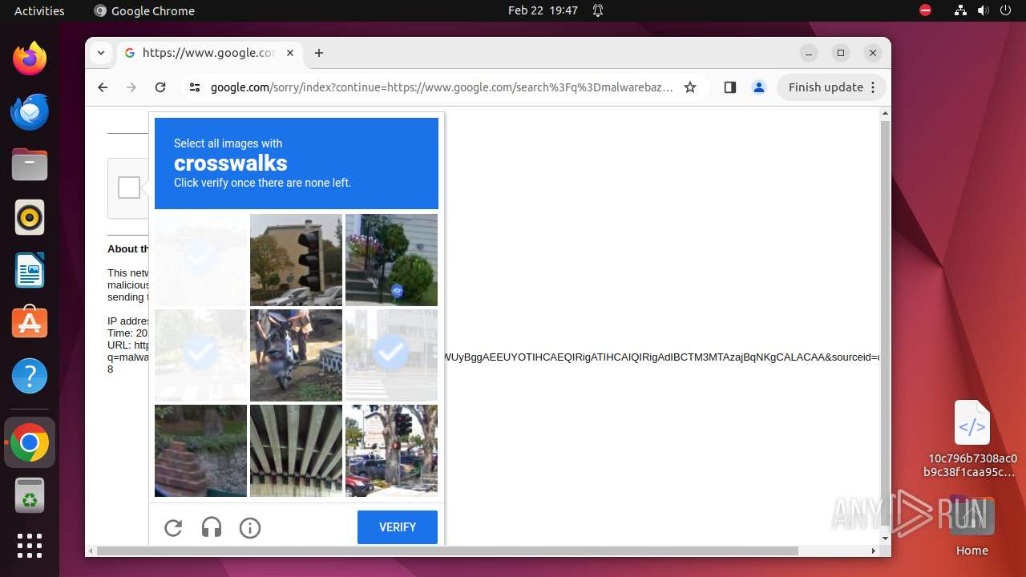Click the notification bell icon
This screenshot has width=1026, height=577.
click(598, 10)
